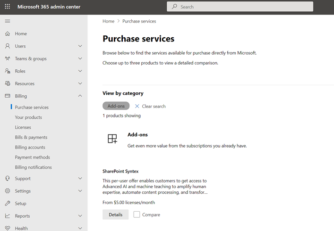This screenshot has height=231, width=334.
Task: Click the Home house icon in sidebar
Action: pos(8,33)
